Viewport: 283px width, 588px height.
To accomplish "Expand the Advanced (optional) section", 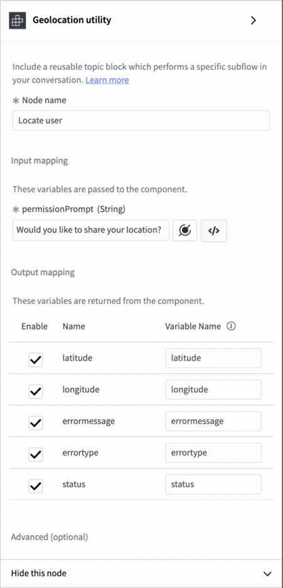I will pos(50,537).
